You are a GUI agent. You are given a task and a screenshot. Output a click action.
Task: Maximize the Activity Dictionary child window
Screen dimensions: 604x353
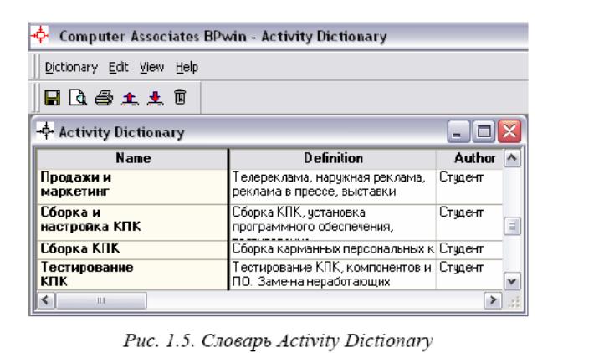(484, 131)
